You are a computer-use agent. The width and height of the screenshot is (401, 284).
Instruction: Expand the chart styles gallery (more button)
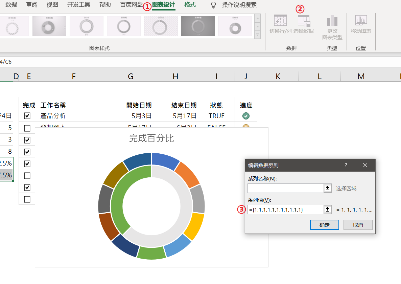[258, 35]
